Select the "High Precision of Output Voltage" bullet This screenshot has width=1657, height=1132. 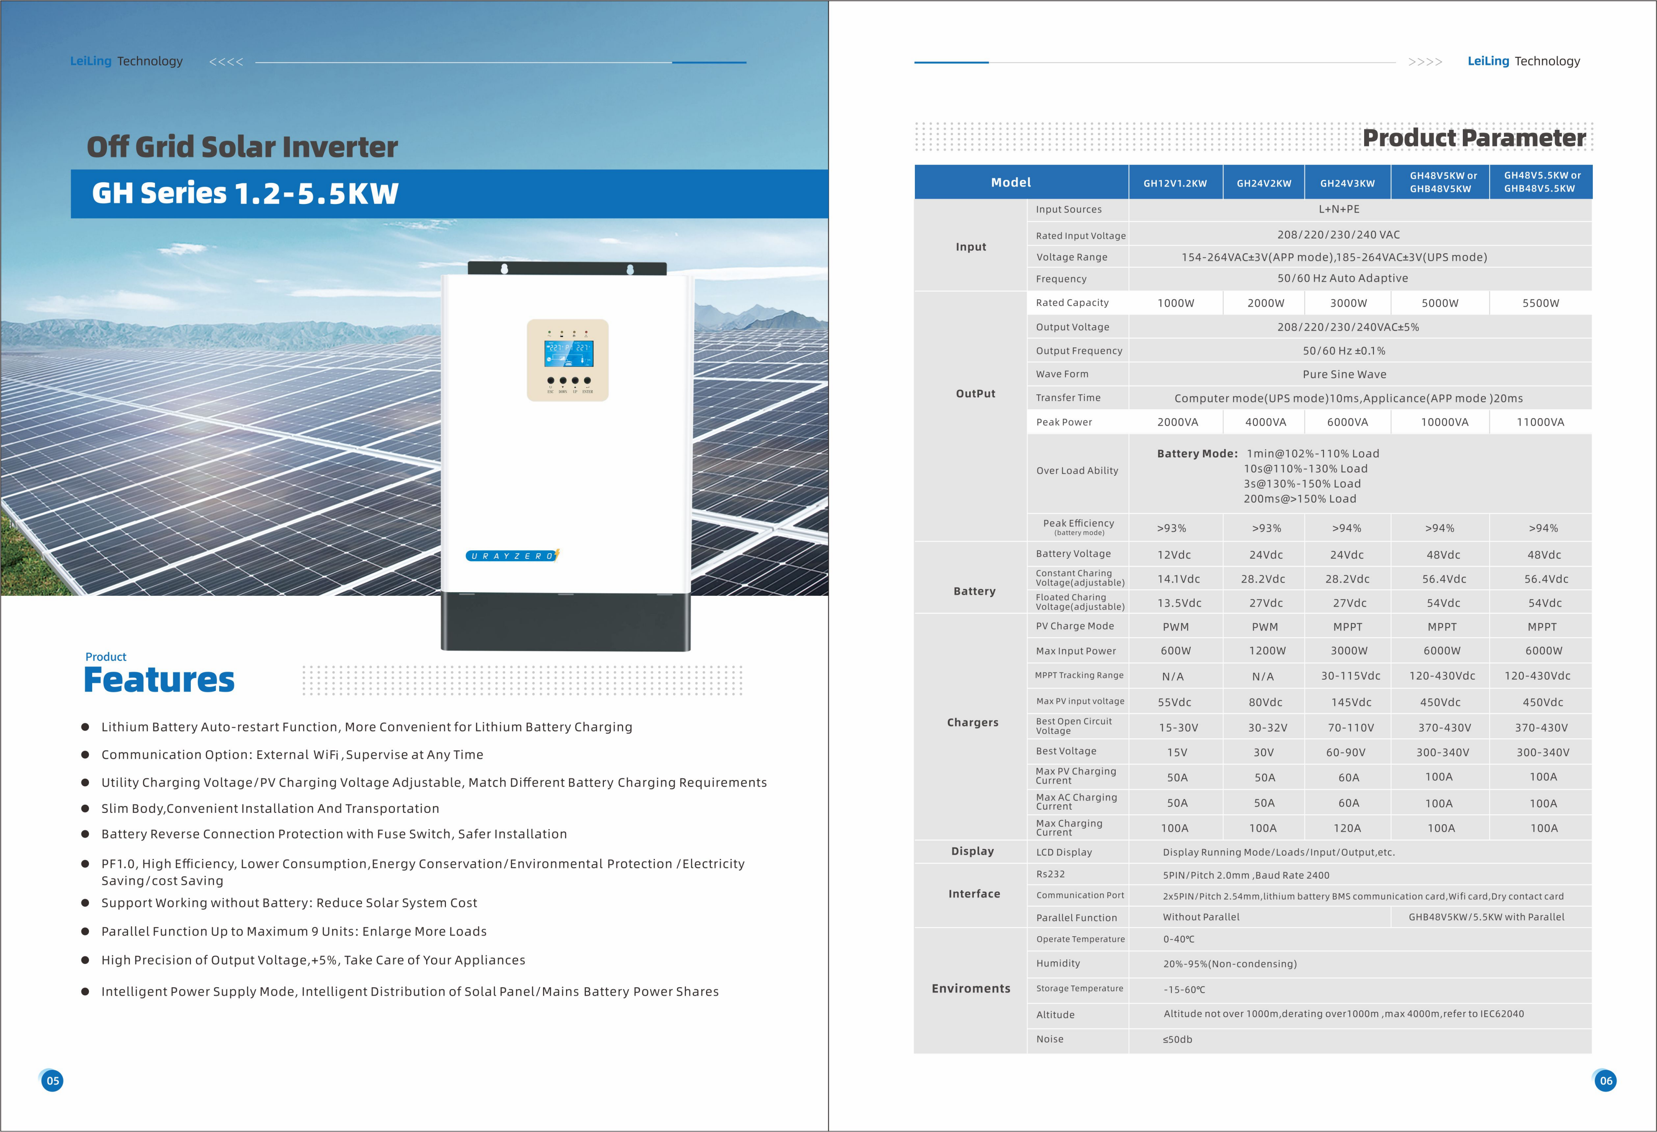pyautogui.click(x=313, y=960)
